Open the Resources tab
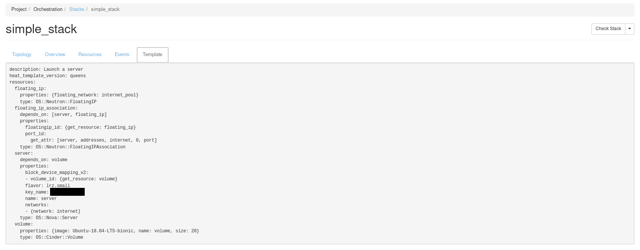640x250 pixels. tap(90, 55)
